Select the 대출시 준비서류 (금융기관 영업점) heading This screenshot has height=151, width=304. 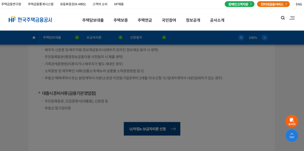click(69, 93)
